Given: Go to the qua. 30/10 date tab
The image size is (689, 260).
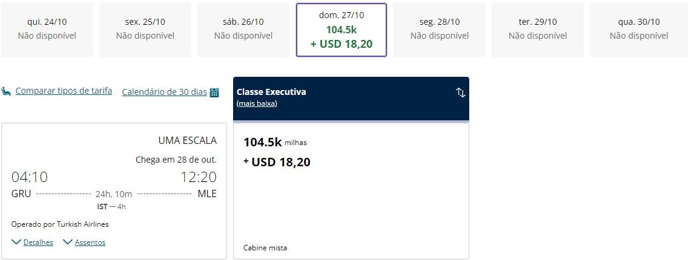Looking at the screenshot, I should coord(639,29).
